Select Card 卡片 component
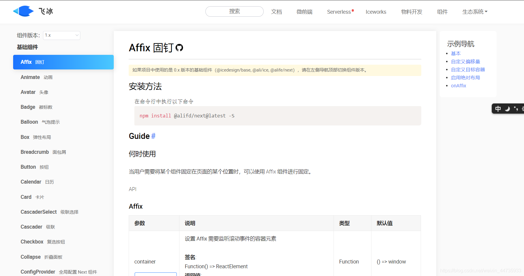This screenshot has width=524, height=276. 32,197
